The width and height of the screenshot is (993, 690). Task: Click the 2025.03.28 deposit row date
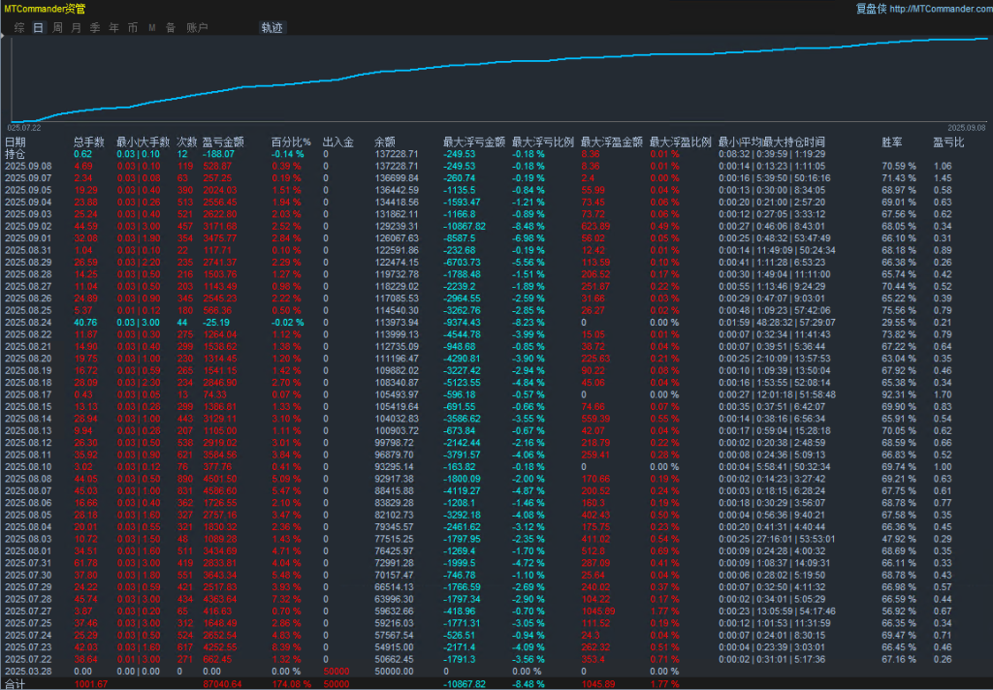click(25, 671)
